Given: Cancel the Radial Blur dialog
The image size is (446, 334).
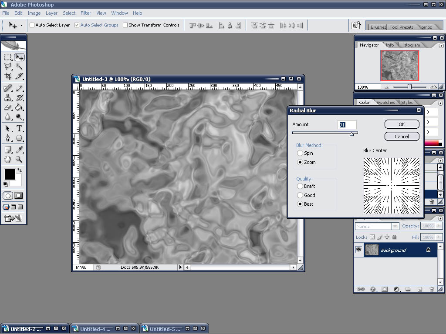Looking at the screenshot, I should tap(402, 137).
